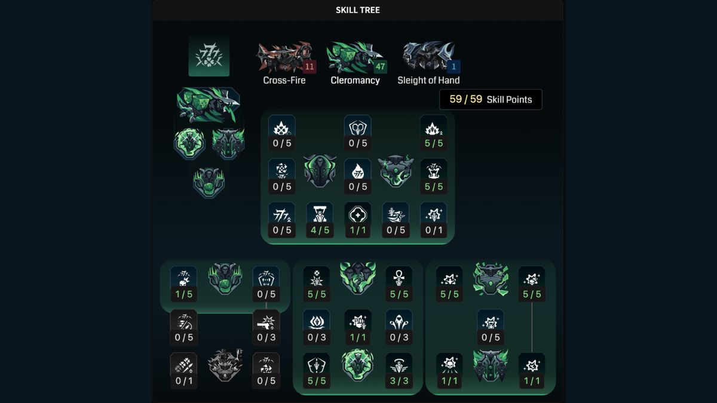
Task: Click the greyed-out unlocked medallion in the bottom left
Action: click(x=225, y=365)
